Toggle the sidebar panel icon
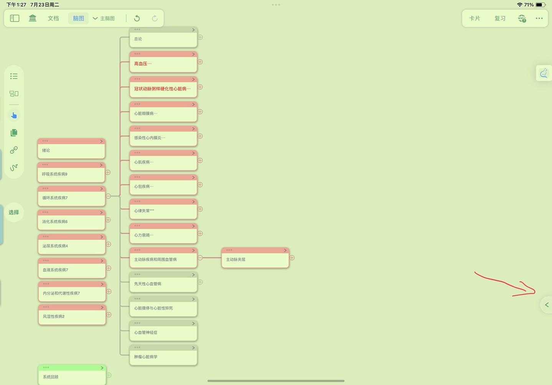The image size is (552, 385). [15, 18]
